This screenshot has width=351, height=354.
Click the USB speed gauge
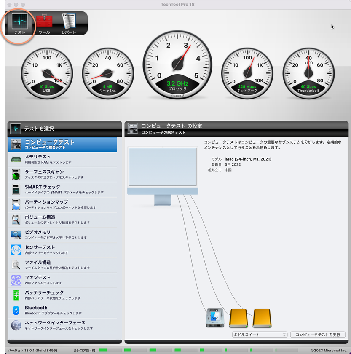coord(47,73)
